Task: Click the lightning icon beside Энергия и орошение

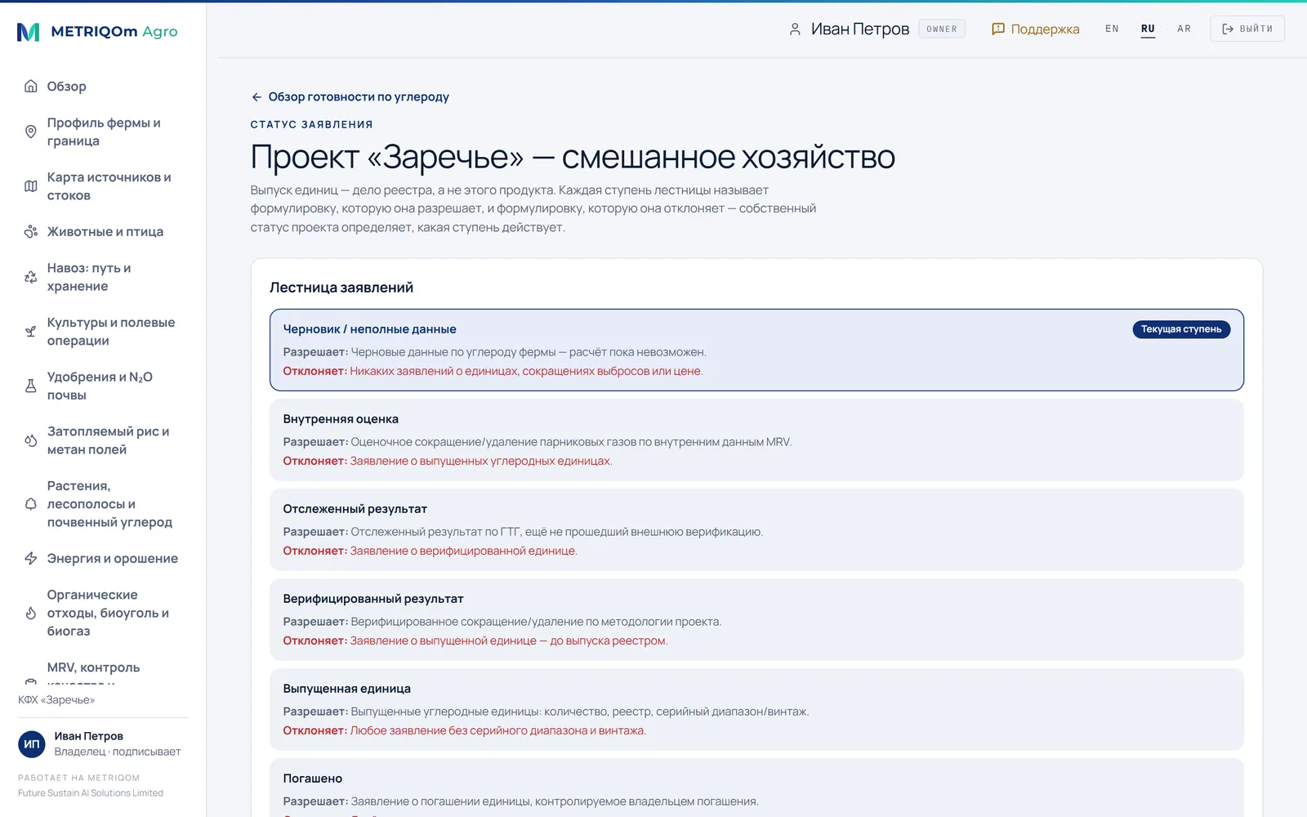Action: [x=31, y=558]
